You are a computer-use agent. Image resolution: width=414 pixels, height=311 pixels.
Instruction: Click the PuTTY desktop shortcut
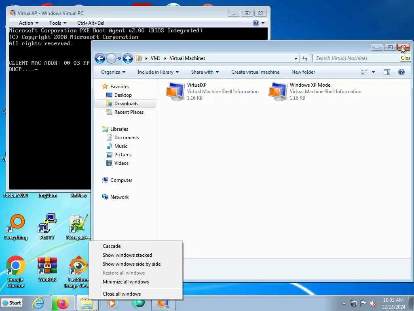47,227
